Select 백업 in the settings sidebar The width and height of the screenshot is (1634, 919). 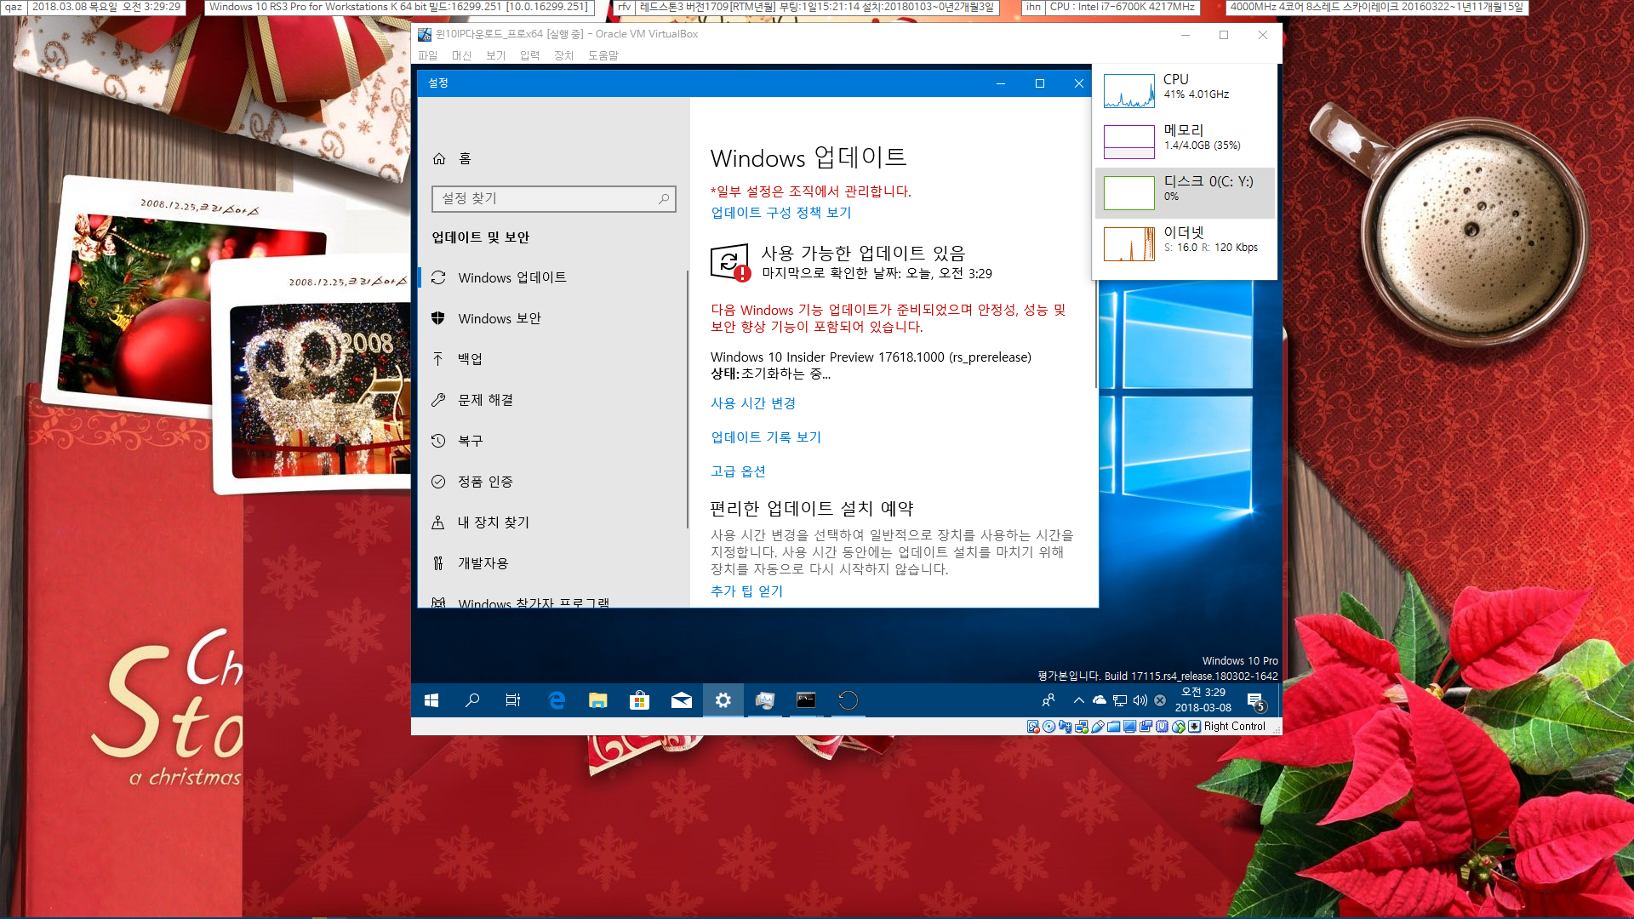click(551, 359)
